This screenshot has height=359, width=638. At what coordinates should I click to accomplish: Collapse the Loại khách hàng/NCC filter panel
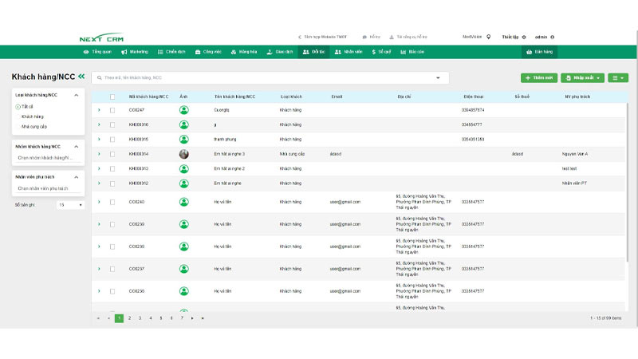pos(77,95)
